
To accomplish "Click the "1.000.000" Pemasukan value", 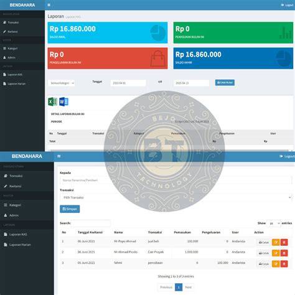I will (x=191, y=252).
